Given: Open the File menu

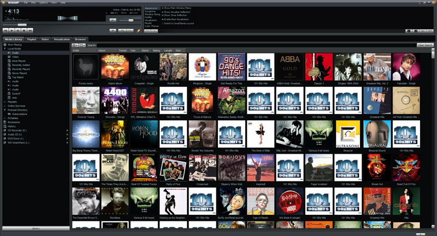Looking at the screenshot, I should [26, 3].
